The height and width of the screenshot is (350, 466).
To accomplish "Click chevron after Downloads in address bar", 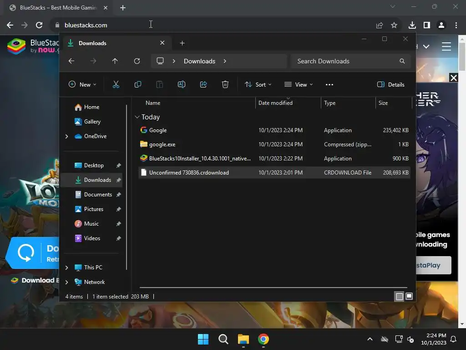I will click(225, 61).
